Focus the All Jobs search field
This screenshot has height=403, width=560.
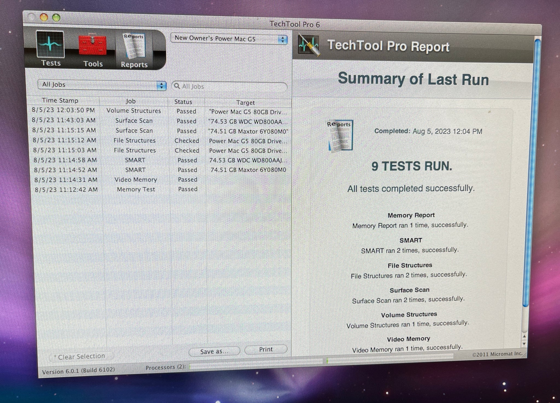[x=229, y=86]
